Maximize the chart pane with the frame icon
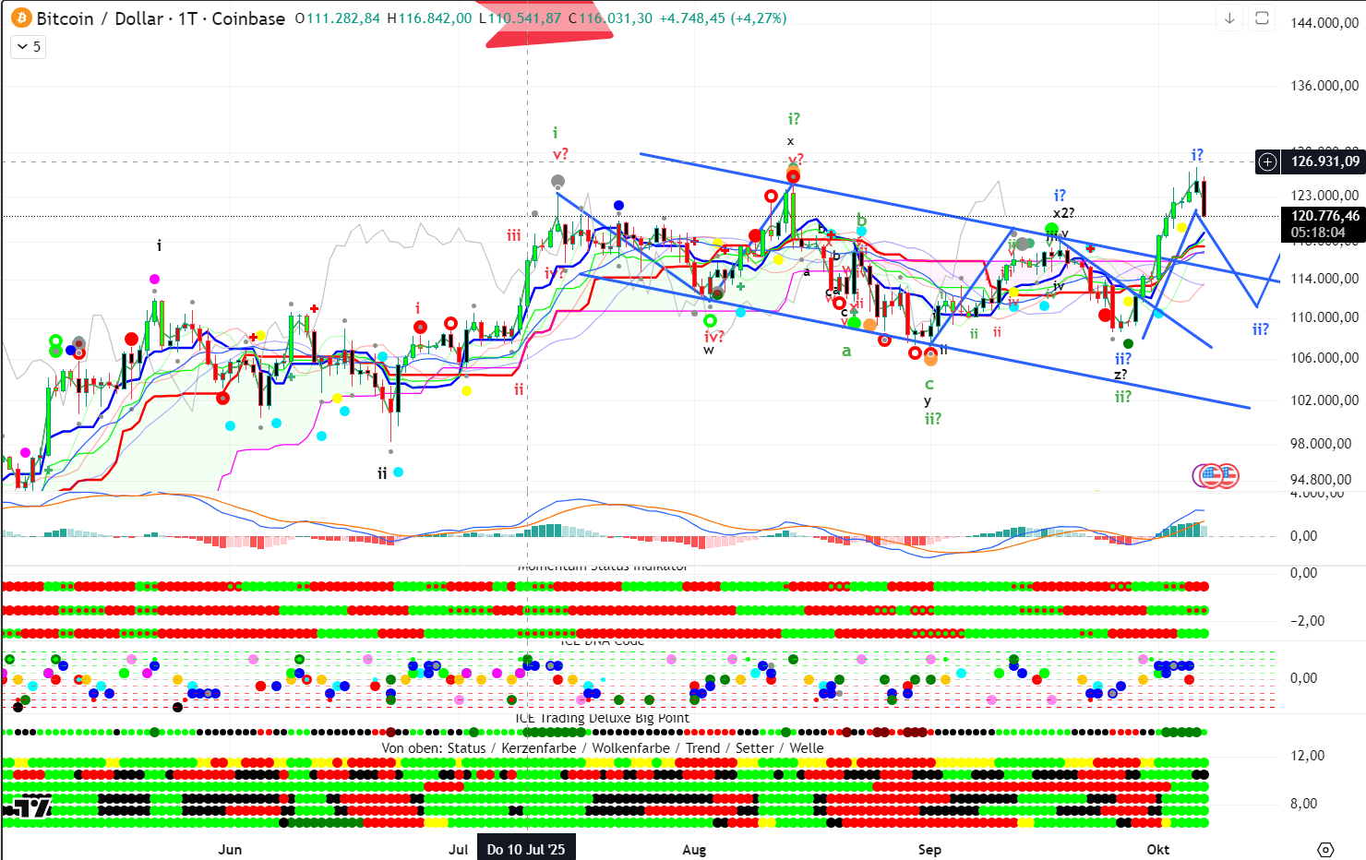 point(1262,18)
